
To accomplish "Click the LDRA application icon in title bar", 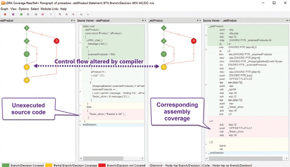I will click(x=3, y=3).
